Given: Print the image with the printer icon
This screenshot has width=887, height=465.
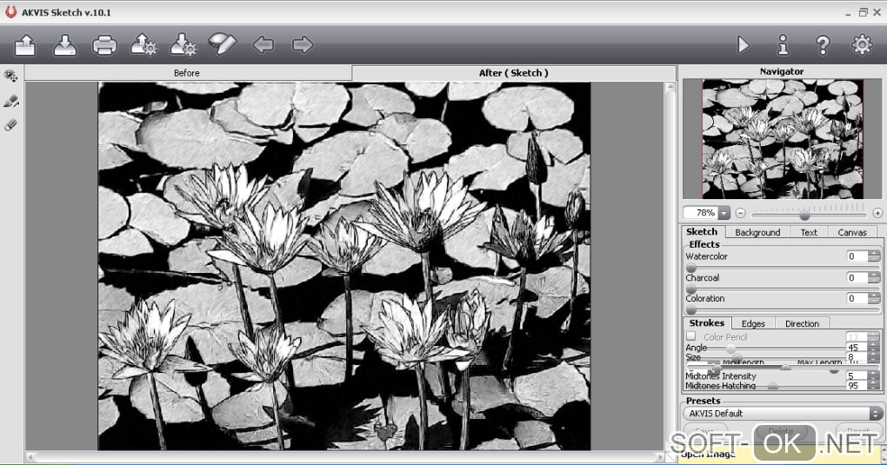Looking at the screenshot, I should (x=104, y=45).
